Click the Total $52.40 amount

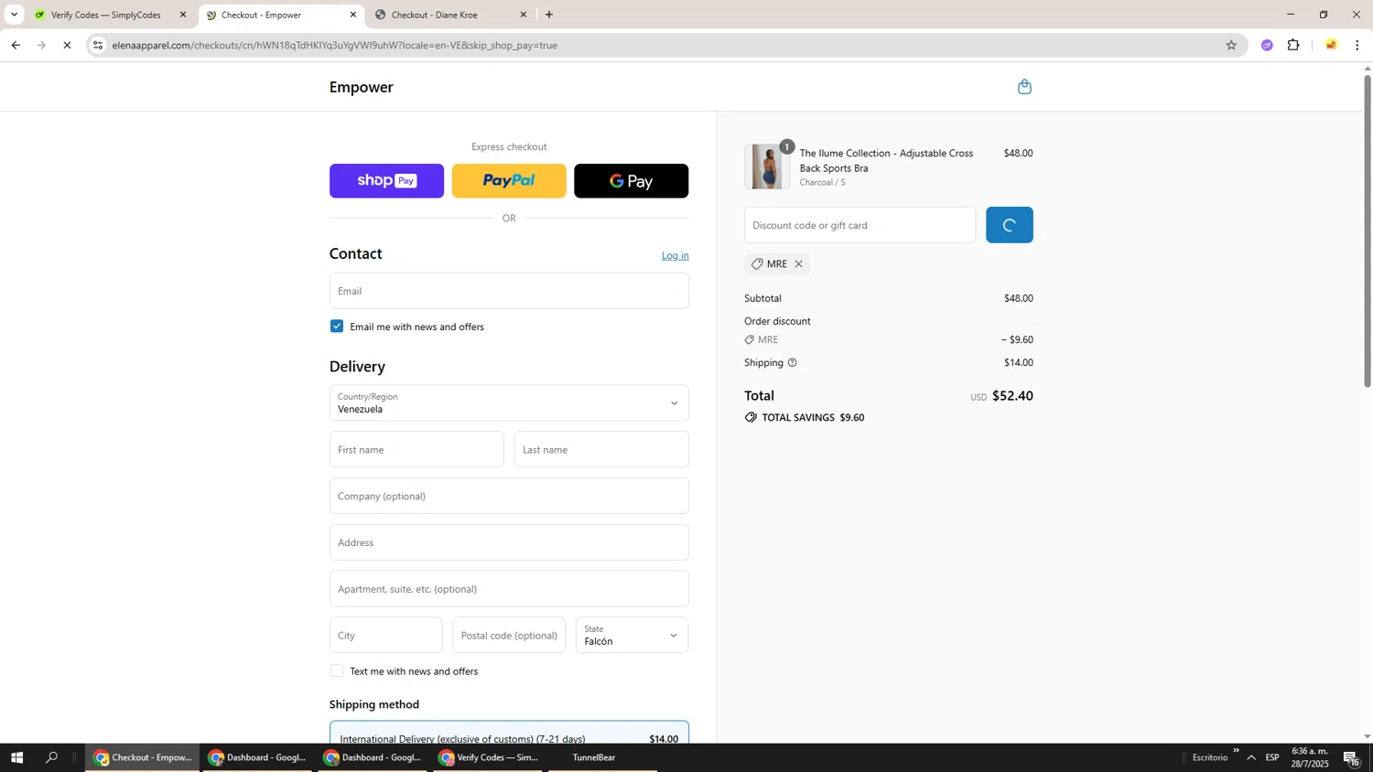pos(1012,396)
